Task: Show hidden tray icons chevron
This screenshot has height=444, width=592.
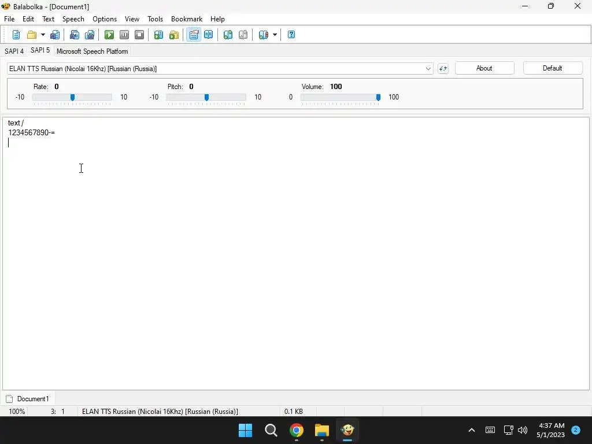Action: 472,430
